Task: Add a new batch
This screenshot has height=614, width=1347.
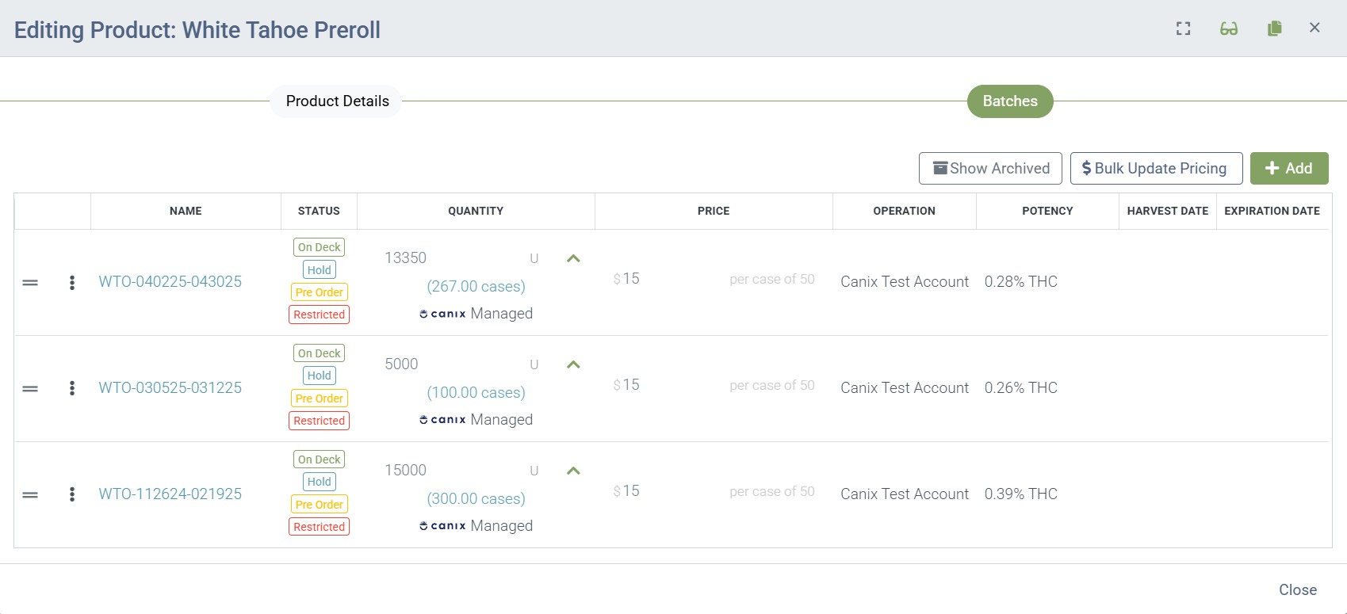Action: coord(1288,169)
